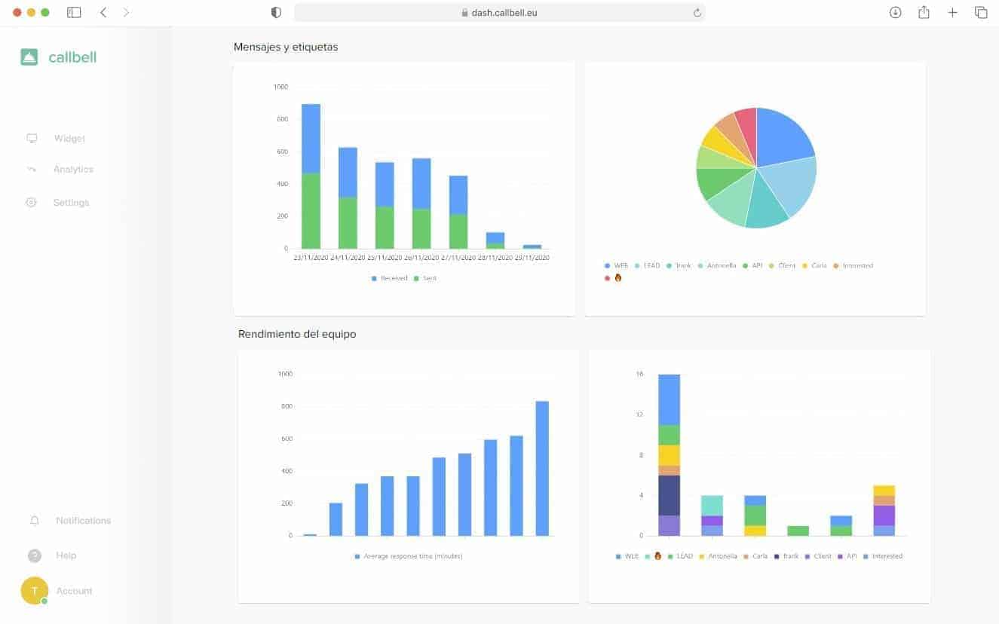Reload the page in address bar
The image size is (999, 624).
697,13
